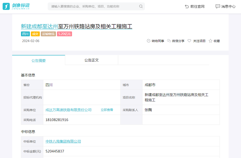
Task: Switch to the 公告正文 tab
Action: click(x=92, y=60)
